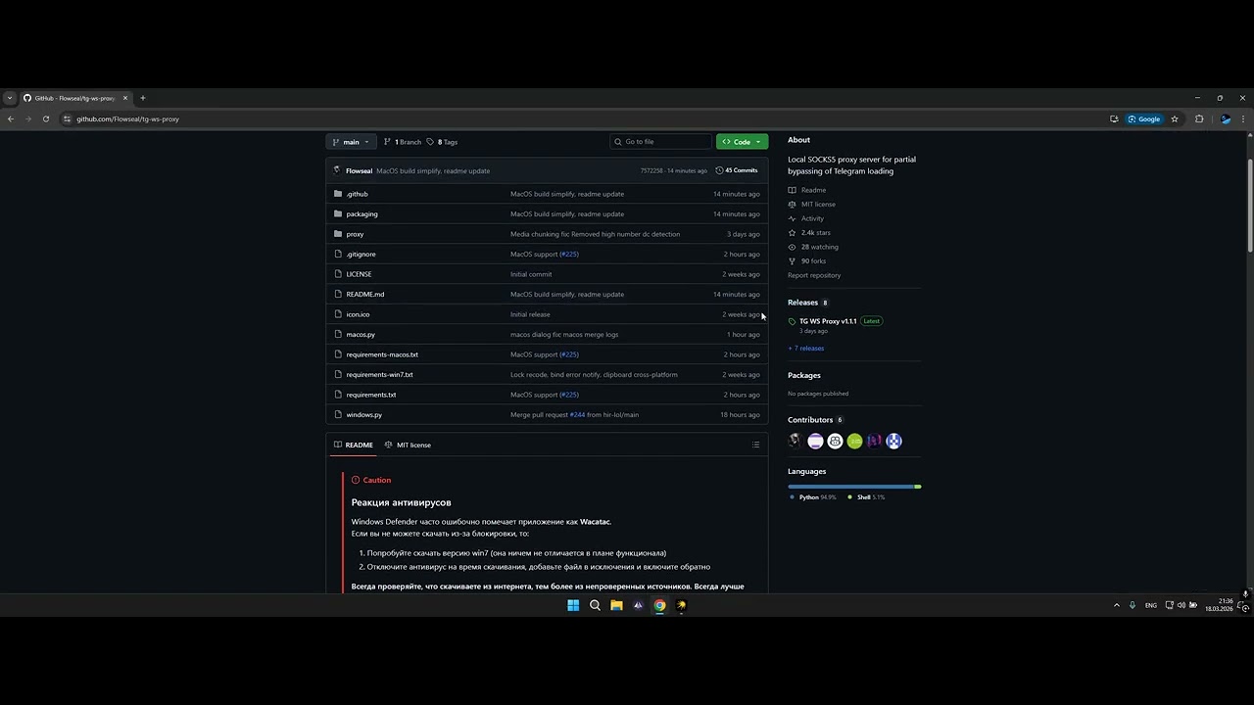Open the #244 pull request link

[577, 415]
